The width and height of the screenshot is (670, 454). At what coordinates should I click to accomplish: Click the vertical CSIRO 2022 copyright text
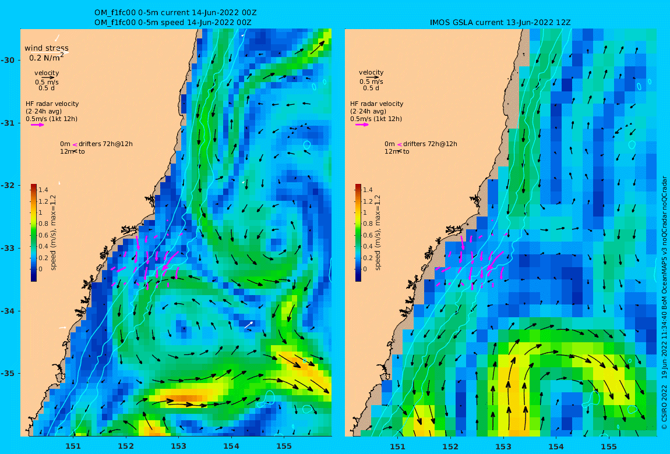pyautogui.click(x=664, y=303)
